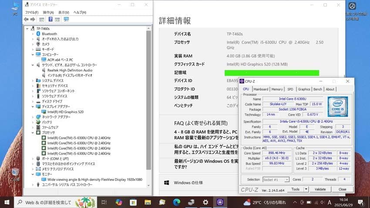Screen dimensions: 370x208
Task: Open Settings gear icon on the taskbar
Action: coord(205,202)
